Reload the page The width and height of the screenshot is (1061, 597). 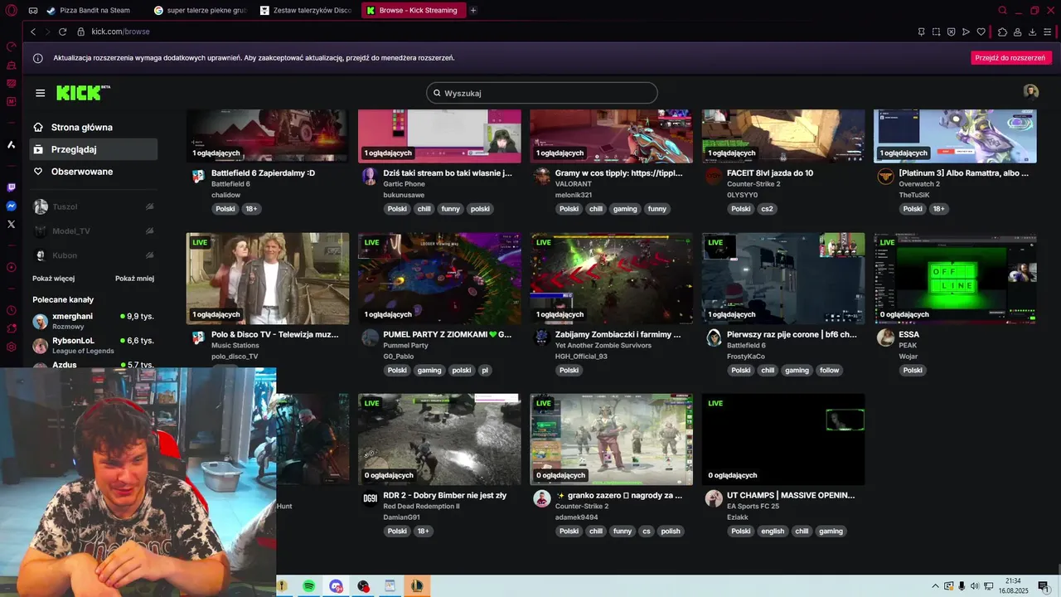click(x=62, y=32)
